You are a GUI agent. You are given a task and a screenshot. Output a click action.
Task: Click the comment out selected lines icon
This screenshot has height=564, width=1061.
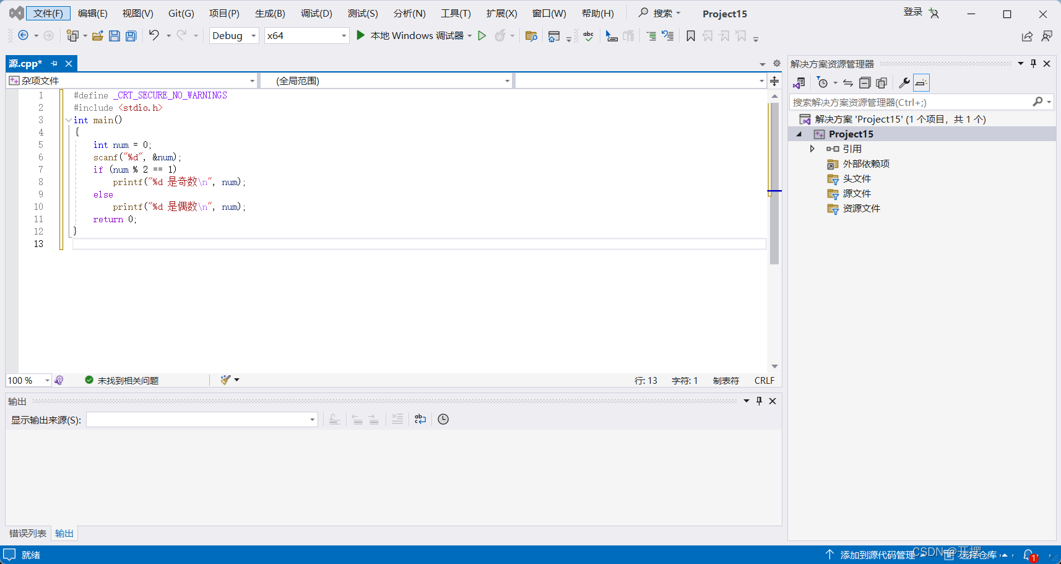tap(651, 36)
